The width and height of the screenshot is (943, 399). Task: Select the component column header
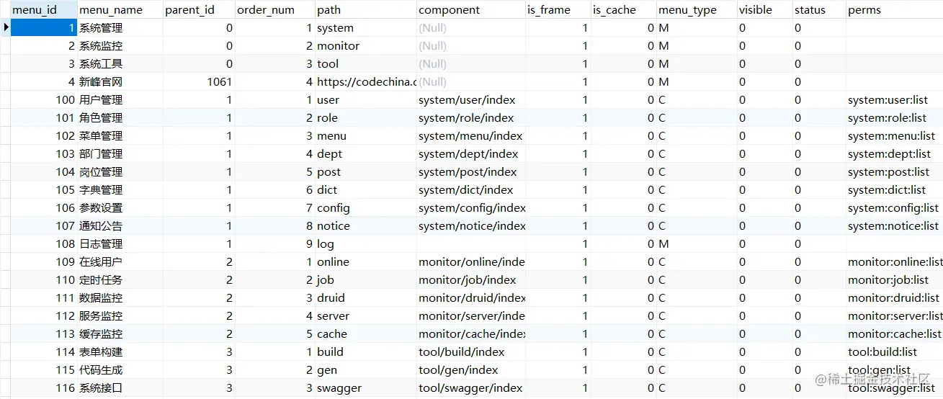point(449,10)
